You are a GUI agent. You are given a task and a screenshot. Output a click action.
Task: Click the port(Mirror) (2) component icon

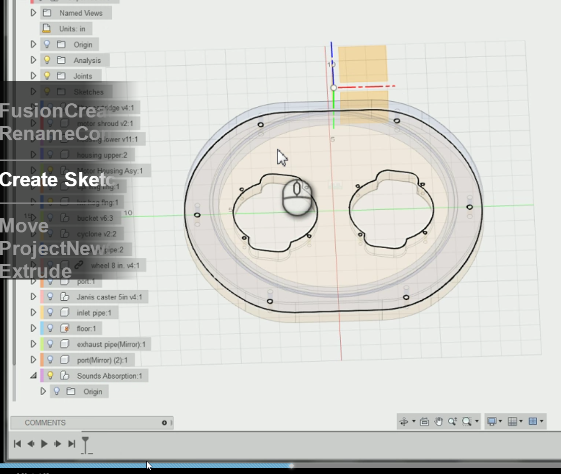click(65, 360)
